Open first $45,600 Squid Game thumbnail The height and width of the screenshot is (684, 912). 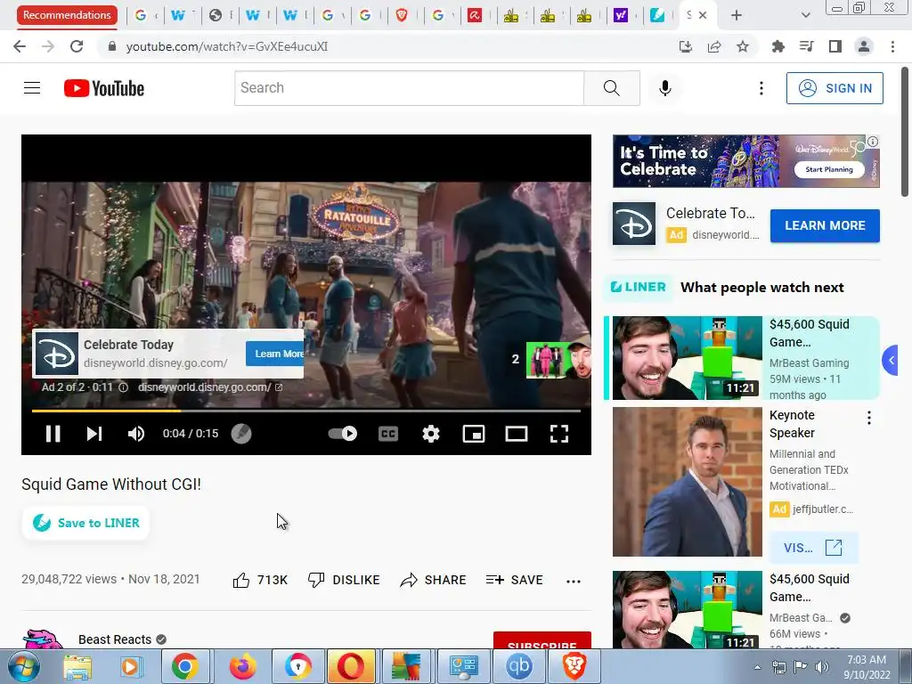(687, 358)
